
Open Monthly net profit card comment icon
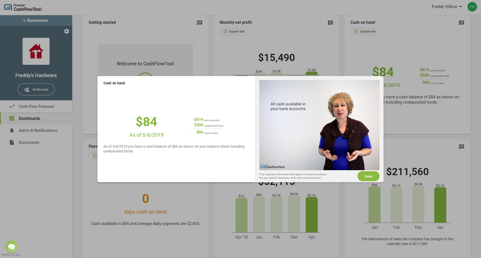pos(330,23)
